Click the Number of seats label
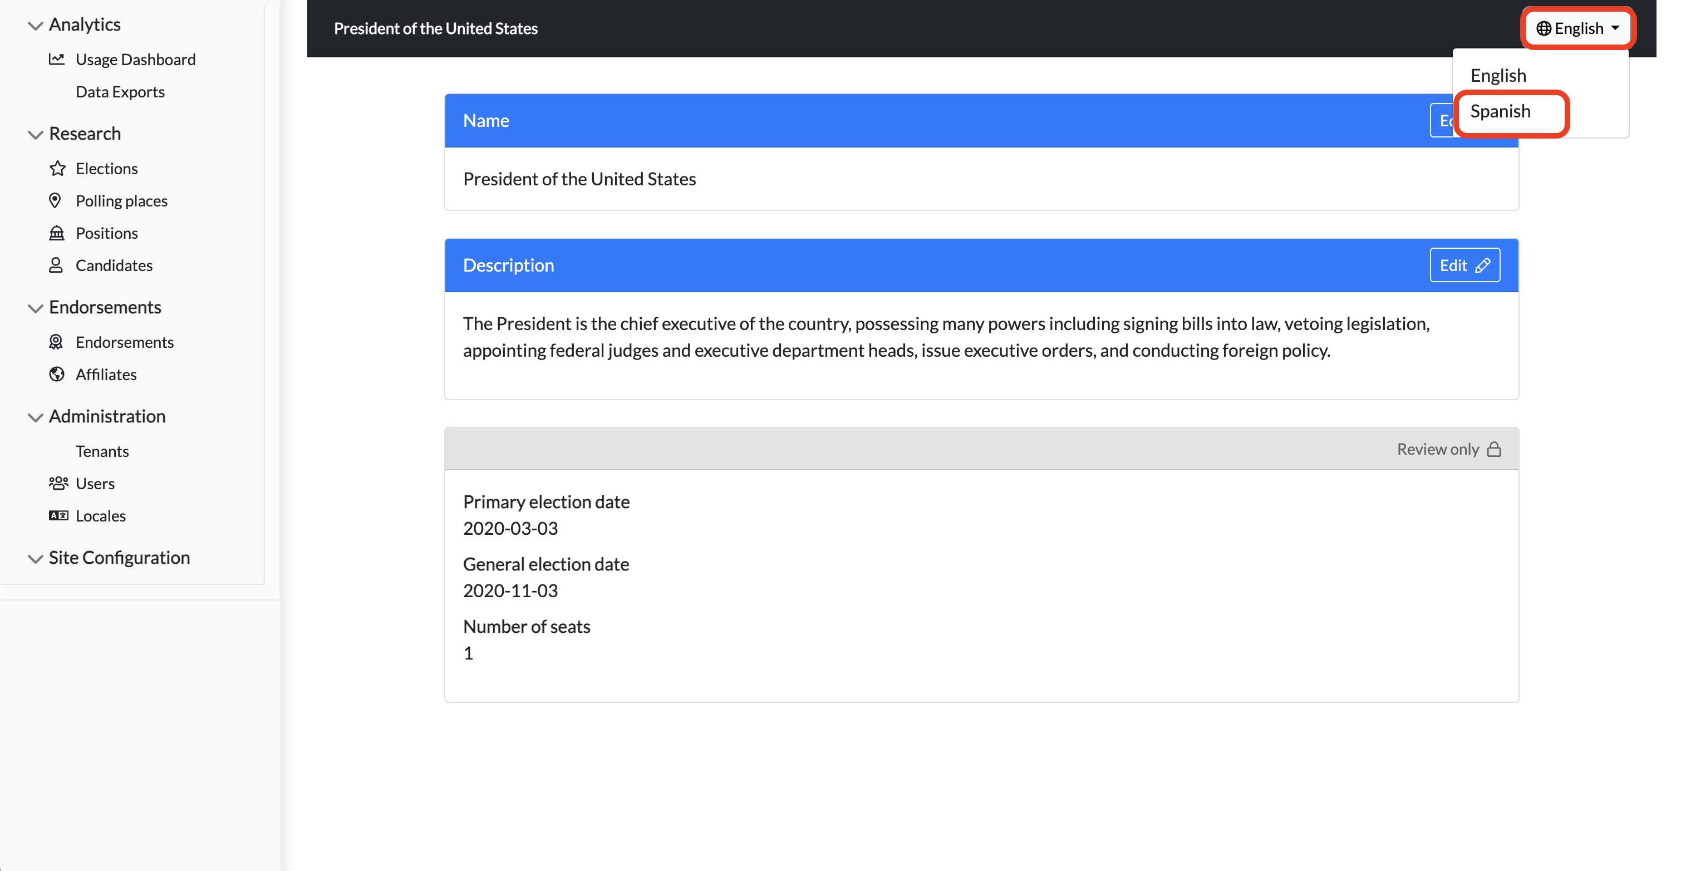The width and height of the screenshot is (1681, 871). [527, 626]
